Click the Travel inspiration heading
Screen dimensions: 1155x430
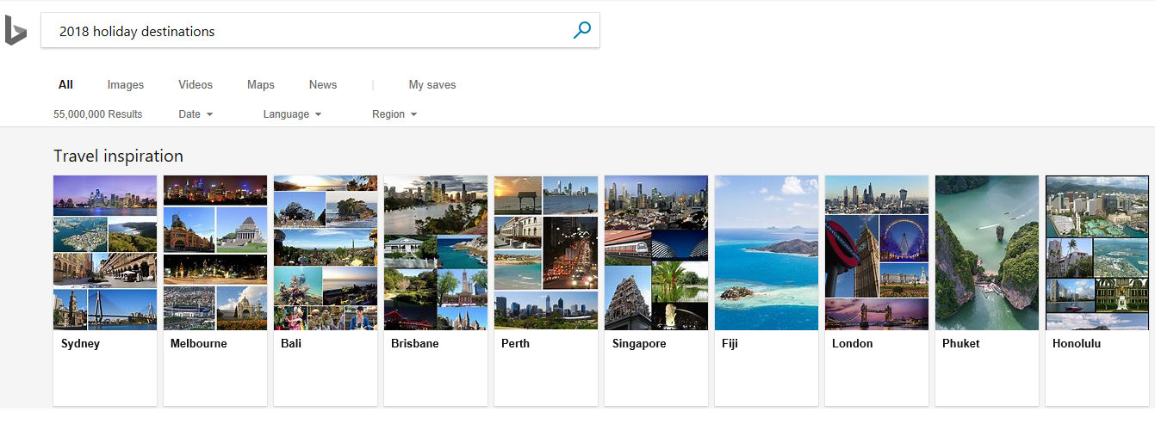click(118, 156)
